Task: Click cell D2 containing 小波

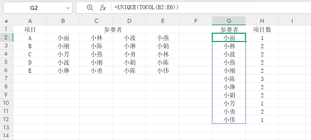Action: pyautogui.click(x=129, y=38)
